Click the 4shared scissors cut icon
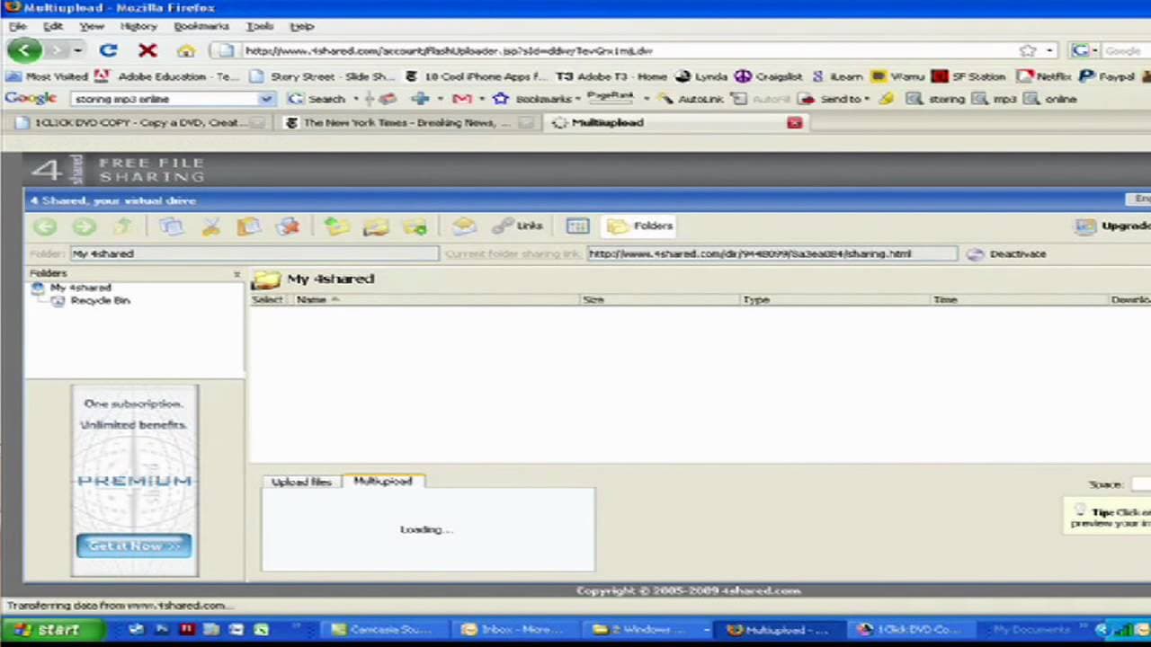Screen dimensions: 1151x647 (x=210, y=226)
